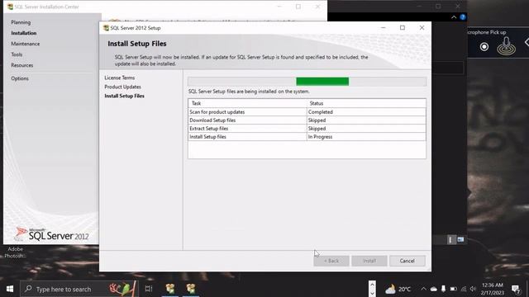
Task: Collapse chevron in dark background window
Action: pos(454,17)
